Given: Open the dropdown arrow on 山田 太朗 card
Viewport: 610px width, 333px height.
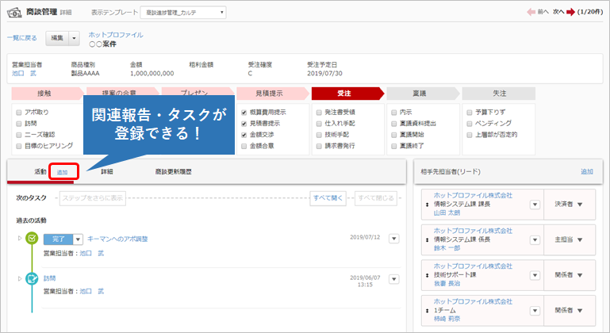Looking at the screenshot, I should click(535, 205).
